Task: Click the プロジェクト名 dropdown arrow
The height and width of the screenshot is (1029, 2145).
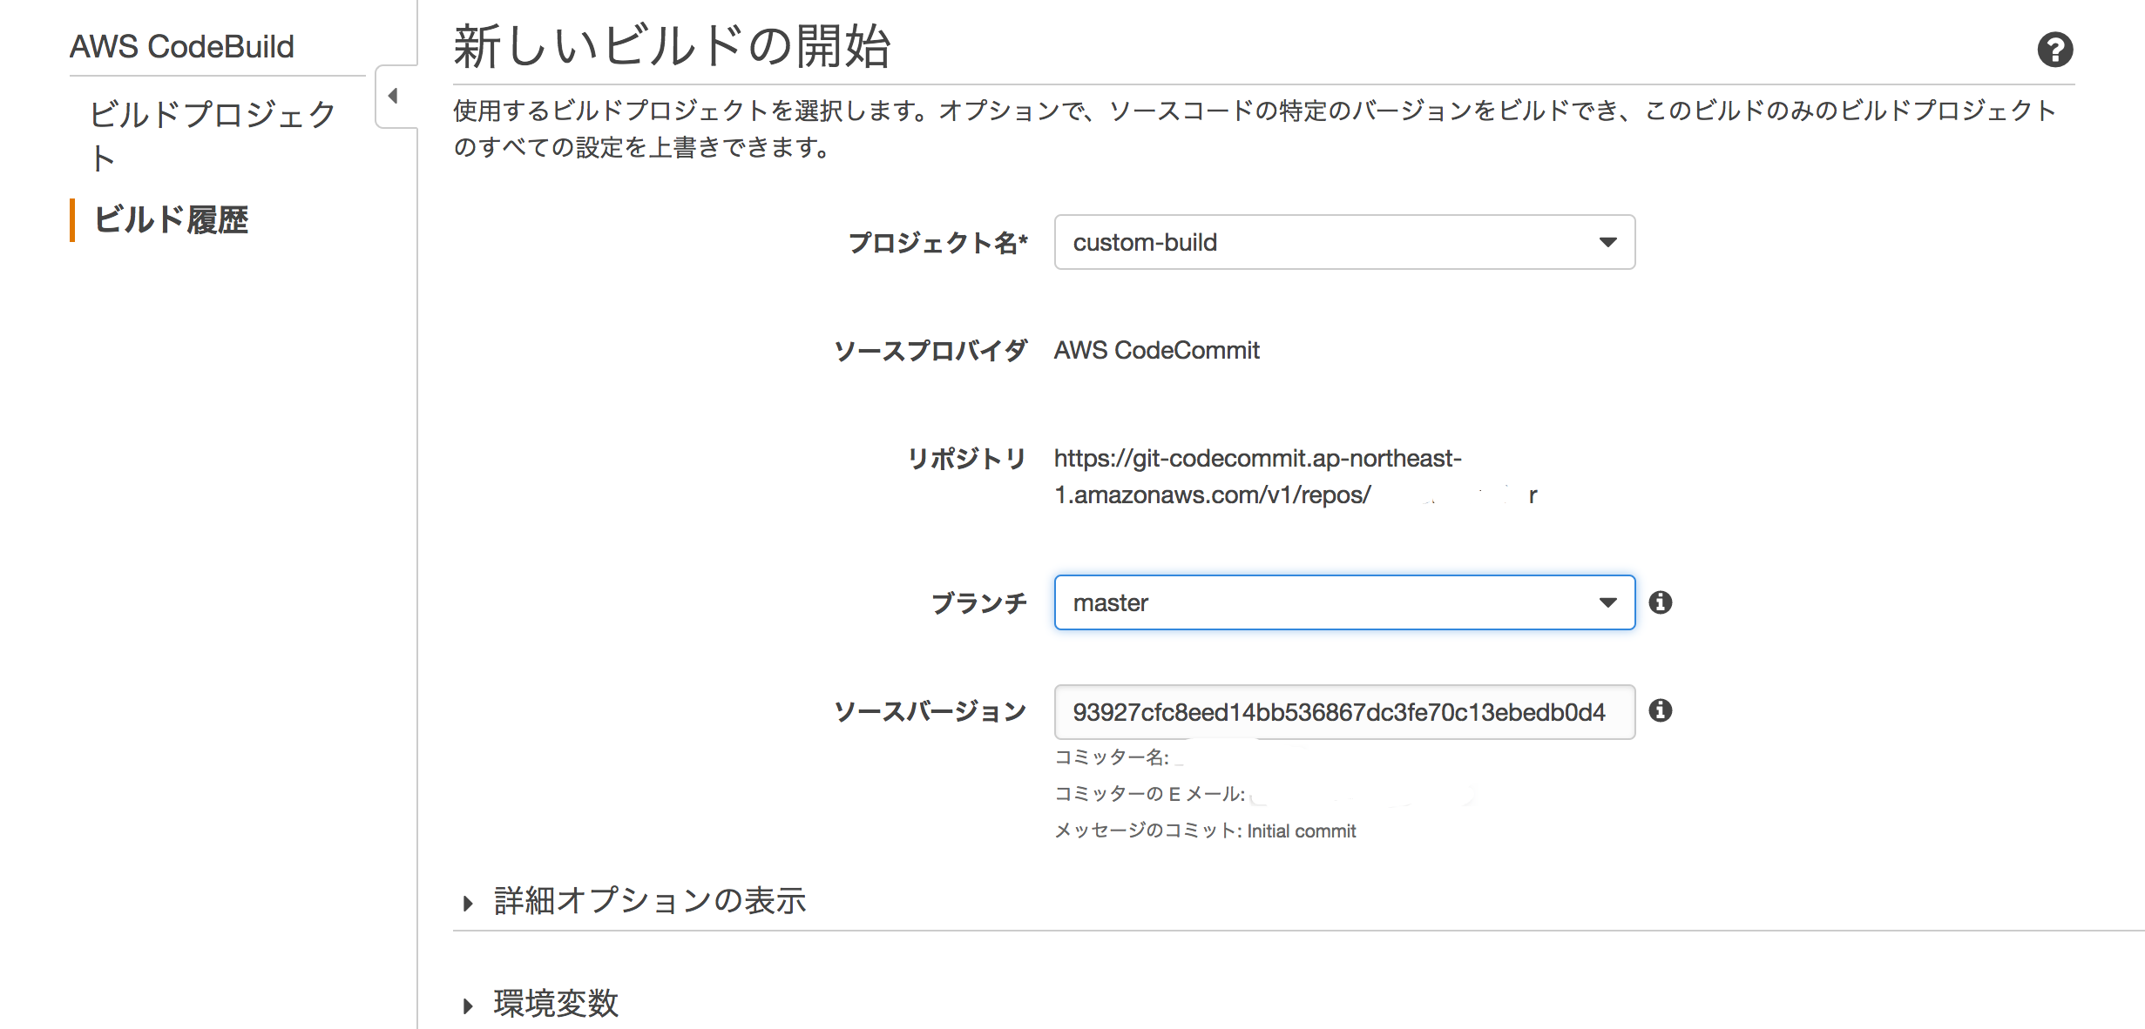Action: tap(1608, 243)
